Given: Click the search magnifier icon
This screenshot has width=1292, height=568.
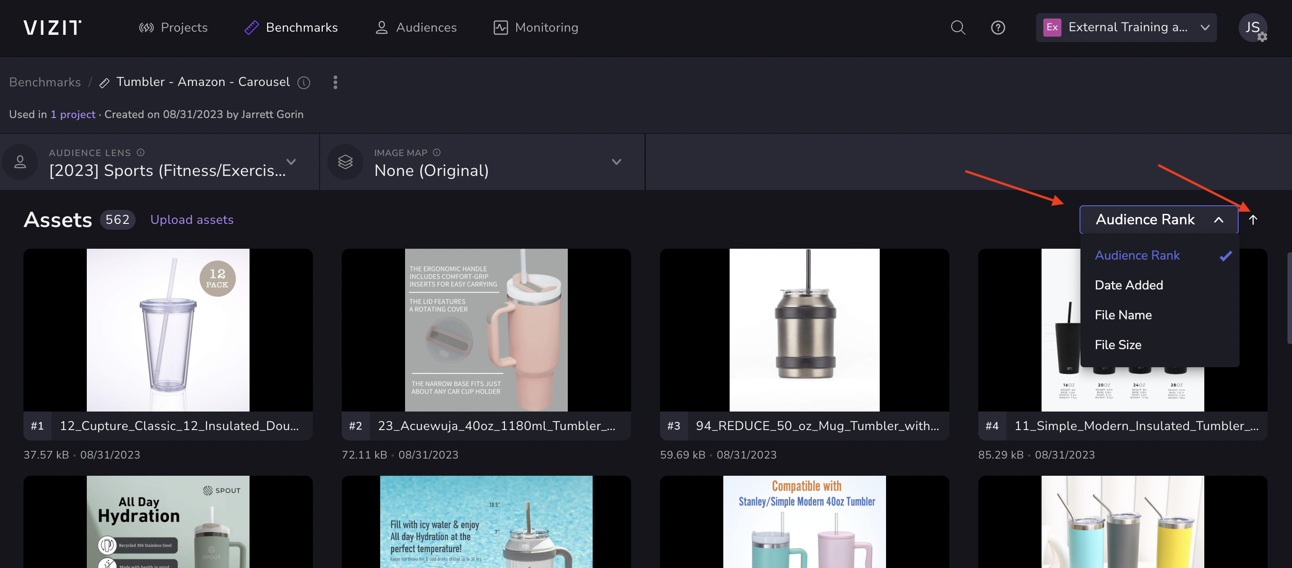Looking at the screenshot, I should [957, 28].
